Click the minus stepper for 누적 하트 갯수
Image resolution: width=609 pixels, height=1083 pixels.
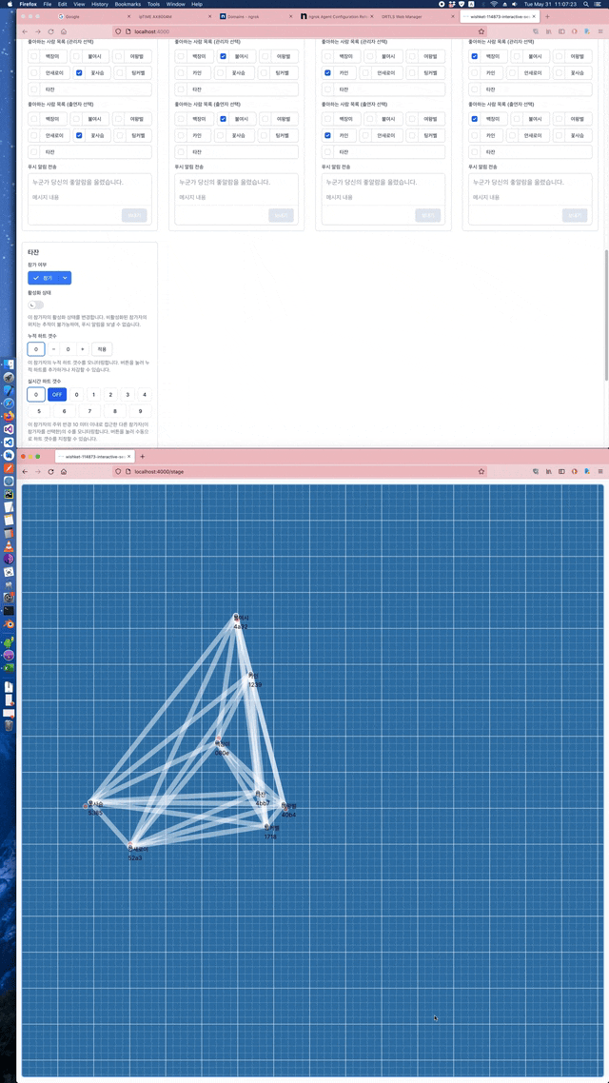click(53, 349)
